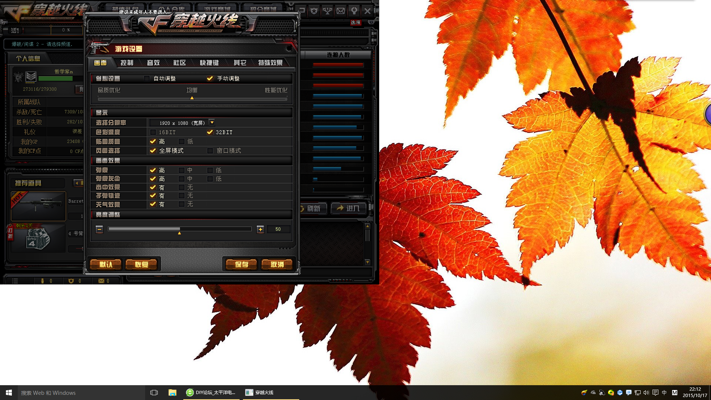Click the rank insignia icon in personal info
The image size is (711, 400).
point(31,77)
